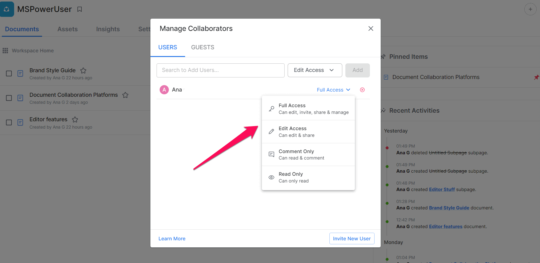Remove Ana with the red circle-x icon
The width and height of the screenshot is (540, 263).
pos(362,90)
